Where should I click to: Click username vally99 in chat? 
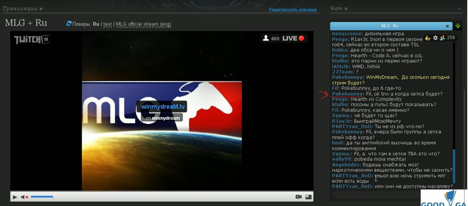pos(342,159)
